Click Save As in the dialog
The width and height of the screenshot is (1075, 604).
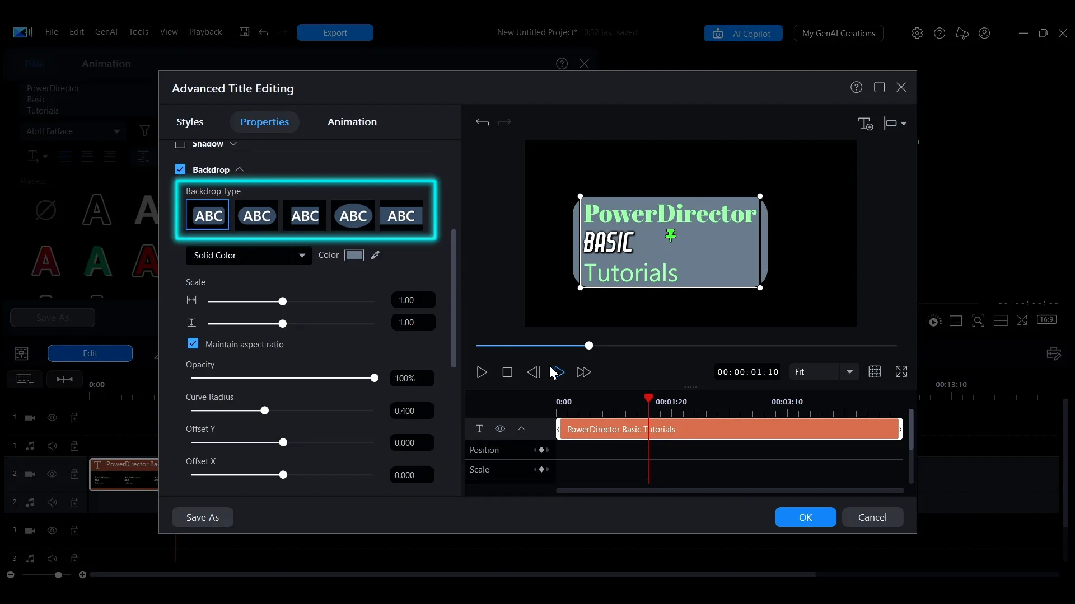tap(203, 517)
